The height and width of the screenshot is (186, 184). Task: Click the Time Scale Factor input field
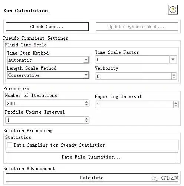pyautogui.click(x=132, y=59)
